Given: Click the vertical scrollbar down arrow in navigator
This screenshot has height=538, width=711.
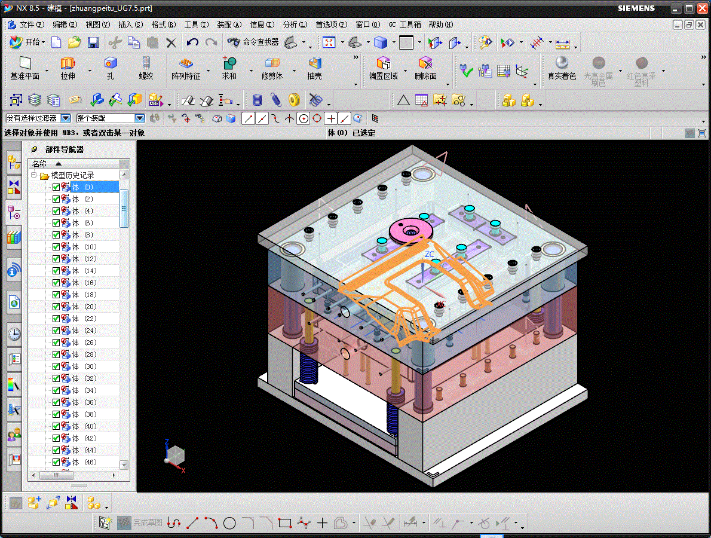Looking at the screenshot, I should tap(124, 465).
